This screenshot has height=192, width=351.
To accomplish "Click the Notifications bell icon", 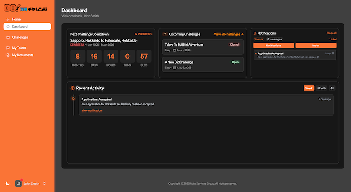I will point(255,33).
